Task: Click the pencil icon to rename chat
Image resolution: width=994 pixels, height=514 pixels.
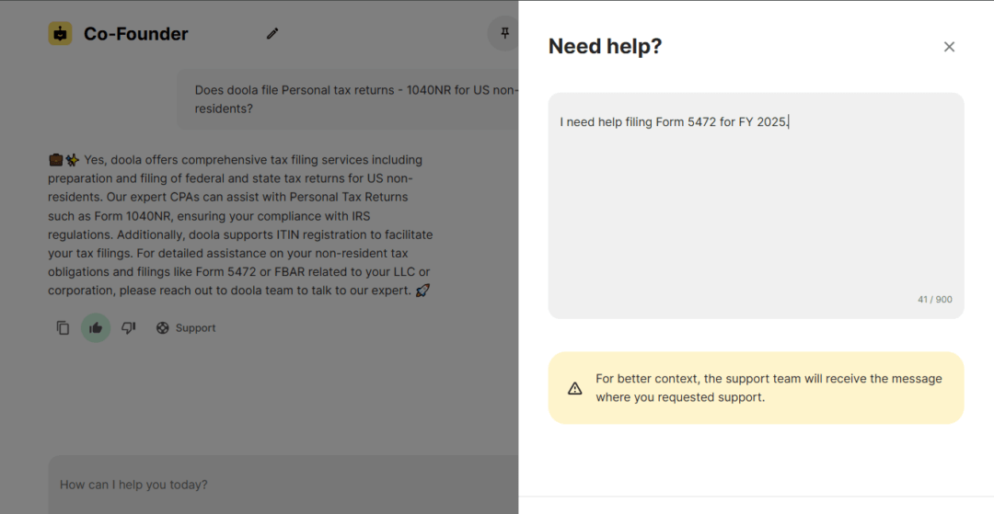Action: pyautogui.click(x=272, y=34)
